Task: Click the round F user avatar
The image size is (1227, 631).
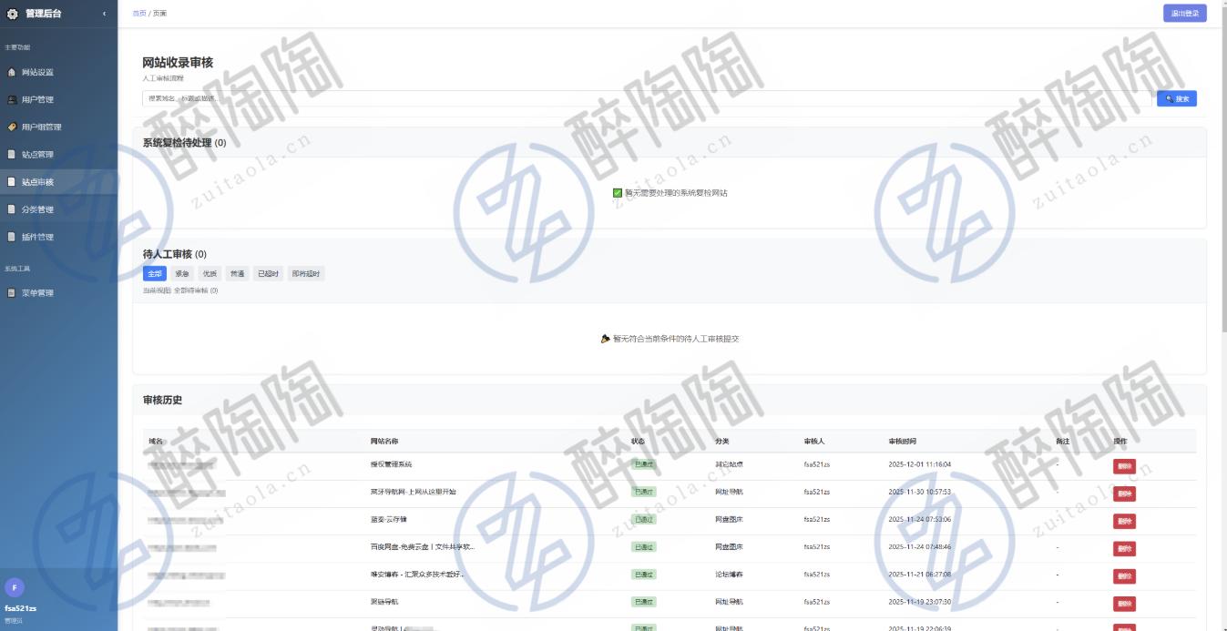Action: (x=15, y=587)
